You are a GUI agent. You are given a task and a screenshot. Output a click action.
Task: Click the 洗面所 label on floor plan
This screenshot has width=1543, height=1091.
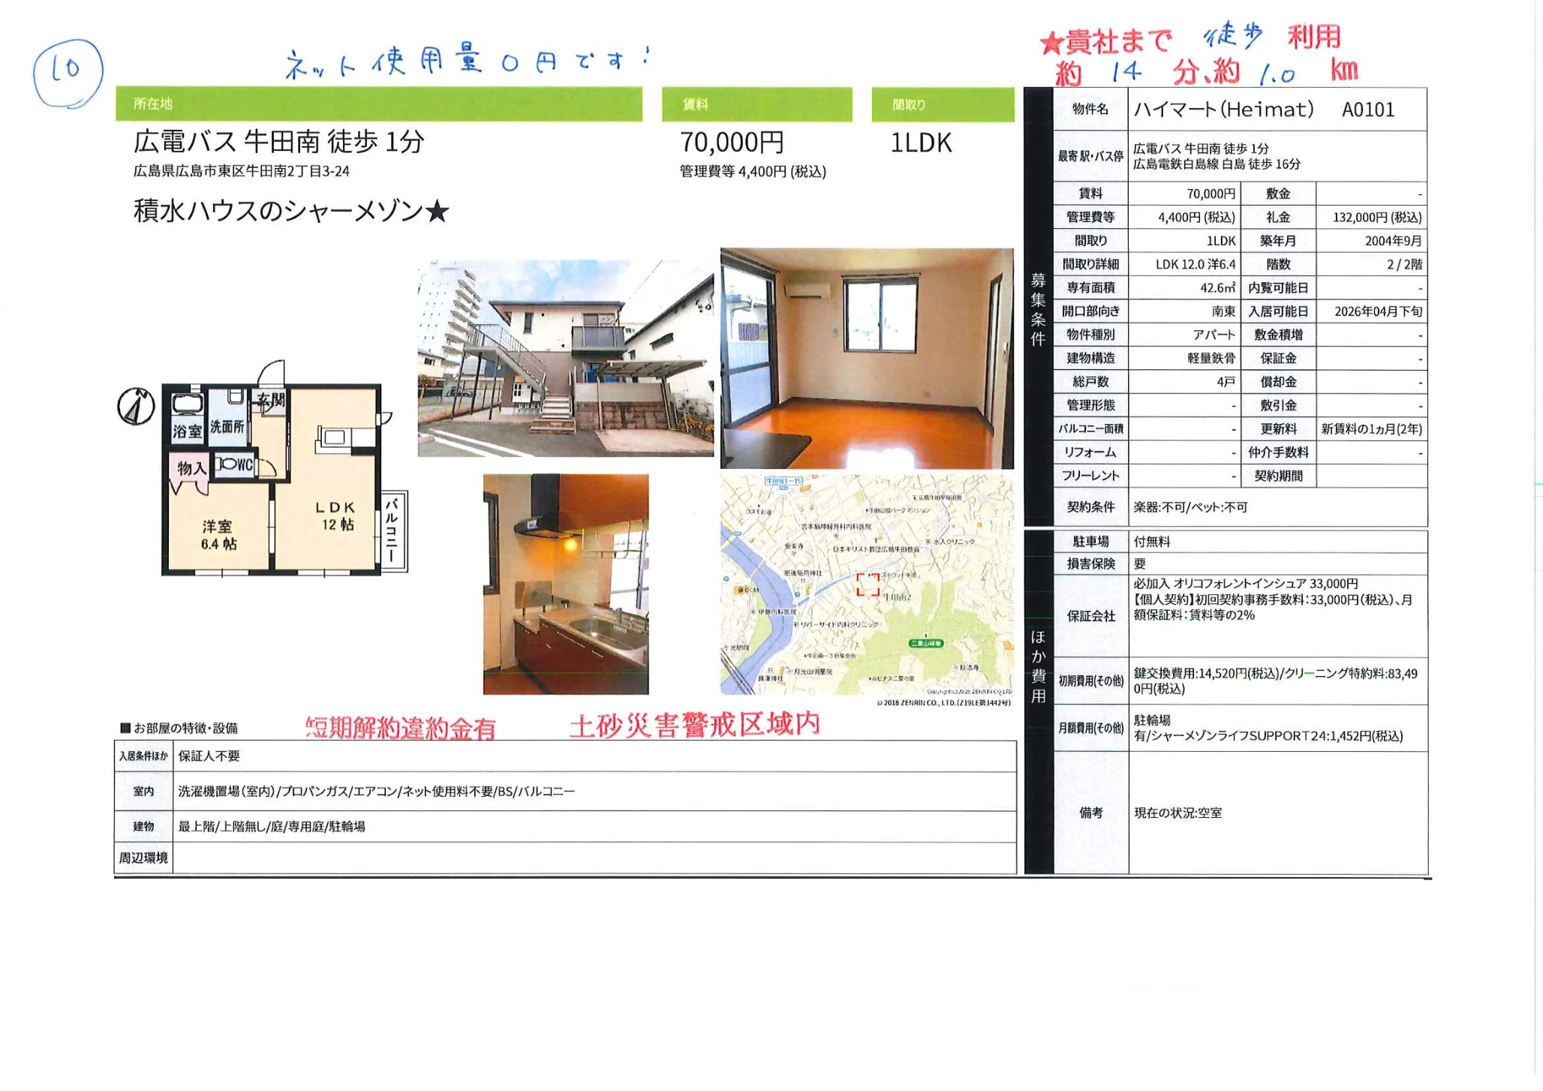227,426
